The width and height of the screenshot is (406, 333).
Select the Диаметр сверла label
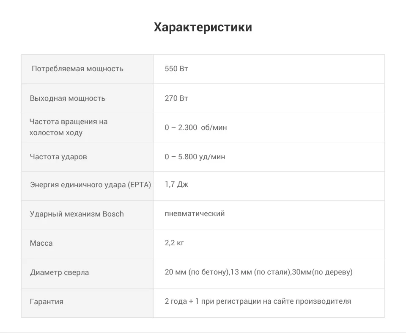(59, 272)
